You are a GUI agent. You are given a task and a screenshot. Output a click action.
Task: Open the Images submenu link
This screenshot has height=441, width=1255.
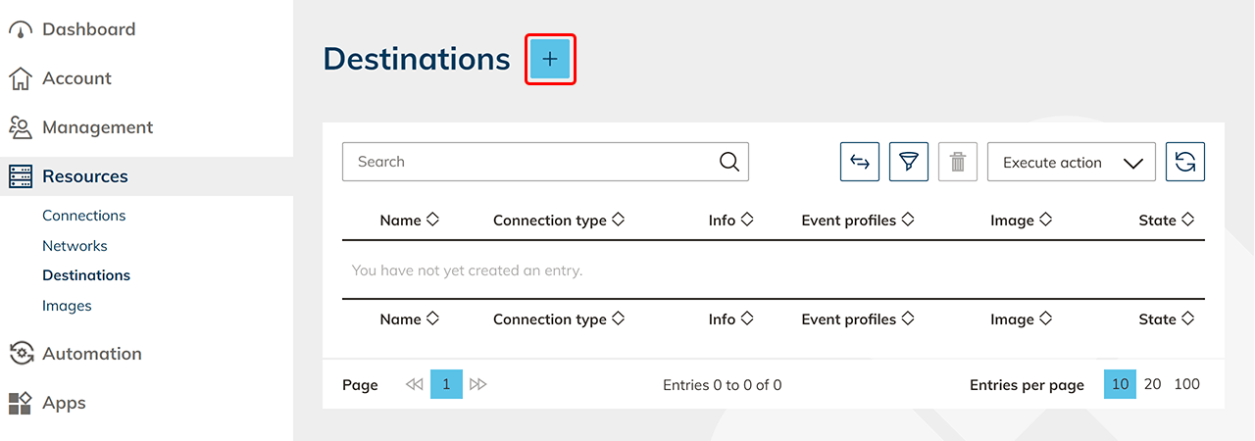point(67,306)
